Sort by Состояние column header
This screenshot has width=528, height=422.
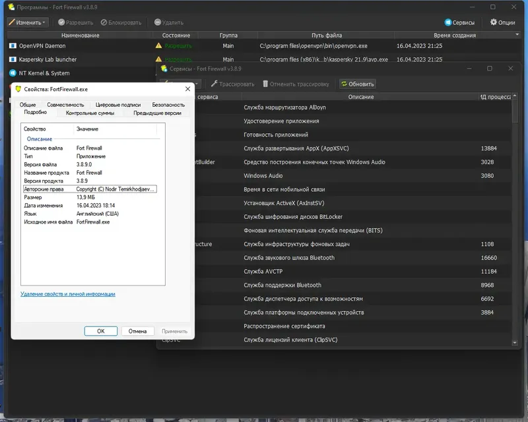176,36
